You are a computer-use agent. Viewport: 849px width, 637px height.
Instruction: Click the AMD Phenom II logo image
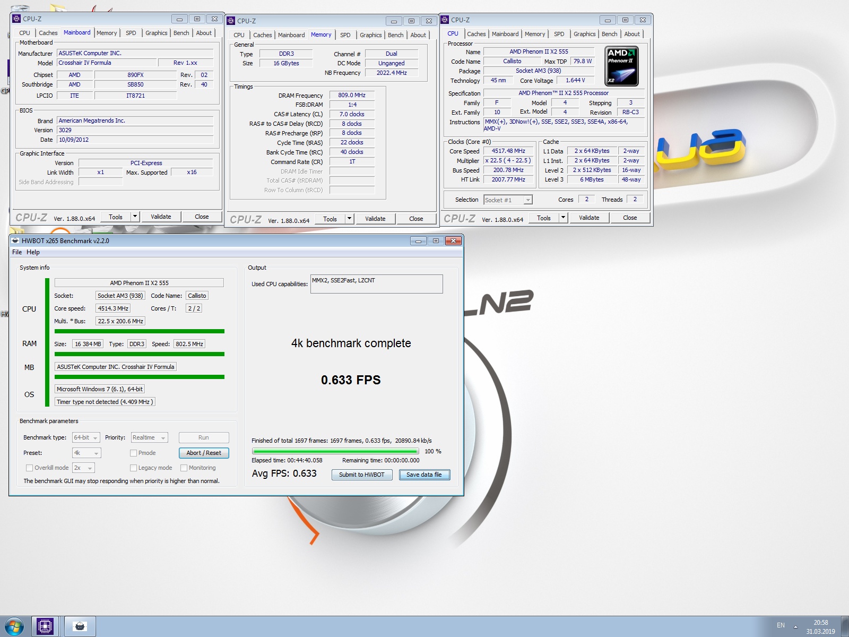pyautogui.click(x=621, y=66)
